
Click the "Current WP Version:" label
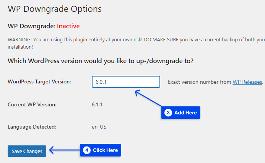pos(32,104)
